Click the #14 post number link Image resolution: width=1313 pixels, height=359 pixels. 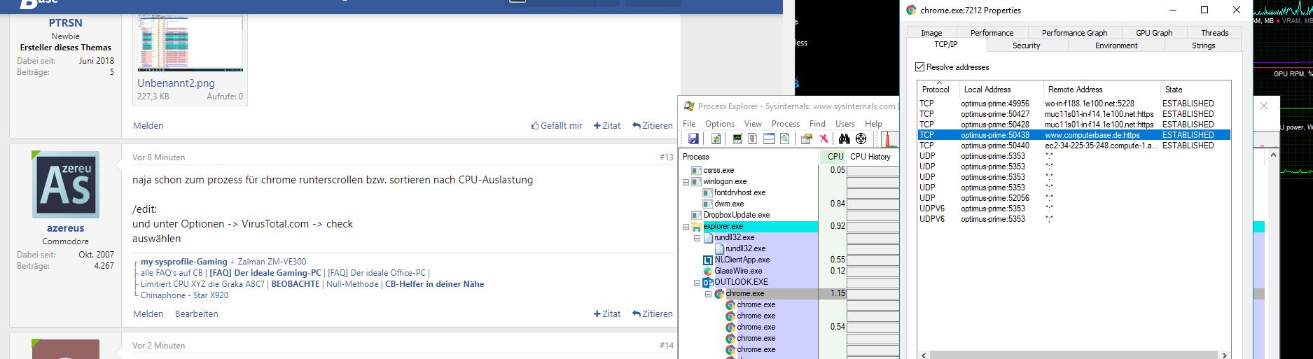coord(667,346)
